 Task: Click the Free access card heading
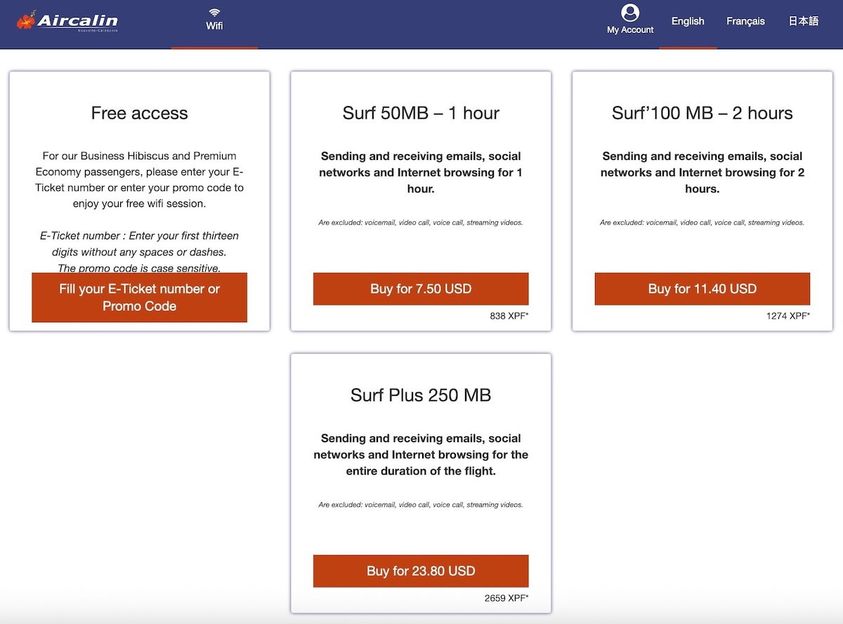coord(139,113)
